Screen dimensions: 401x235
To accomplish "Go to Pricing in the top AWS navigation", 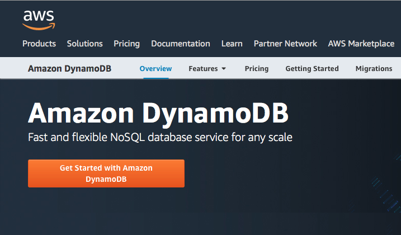I will [126, 44].
